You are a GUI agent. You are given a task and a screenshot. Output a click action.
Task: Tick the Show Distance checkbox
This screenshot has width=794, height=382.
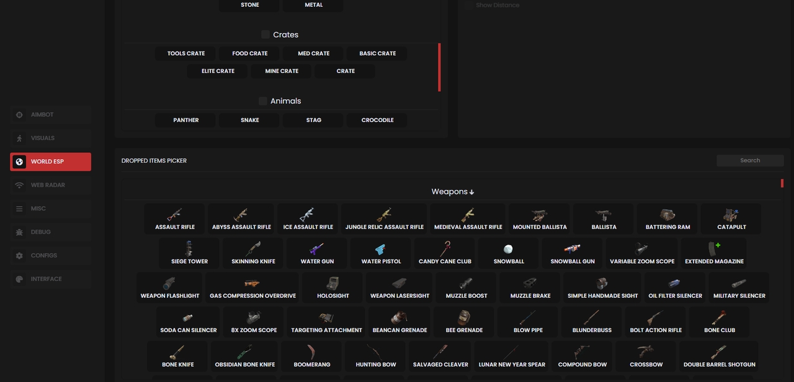pos(468,5)
